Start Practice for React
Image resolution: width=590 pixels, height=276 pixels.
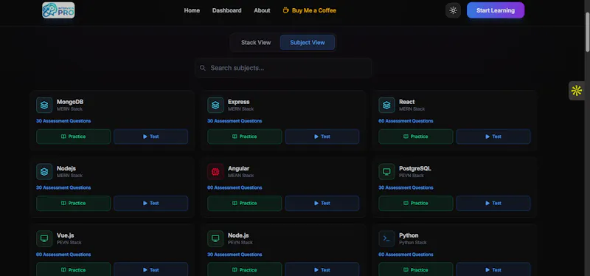(x=416, y=137)
